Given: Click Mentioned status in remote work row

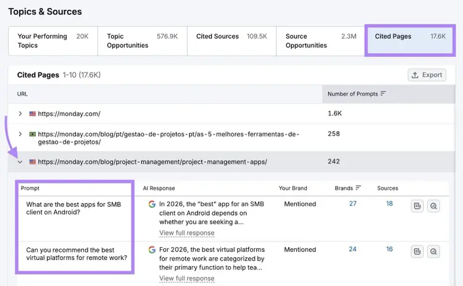Looking at the screenshot, I should 300,250.
